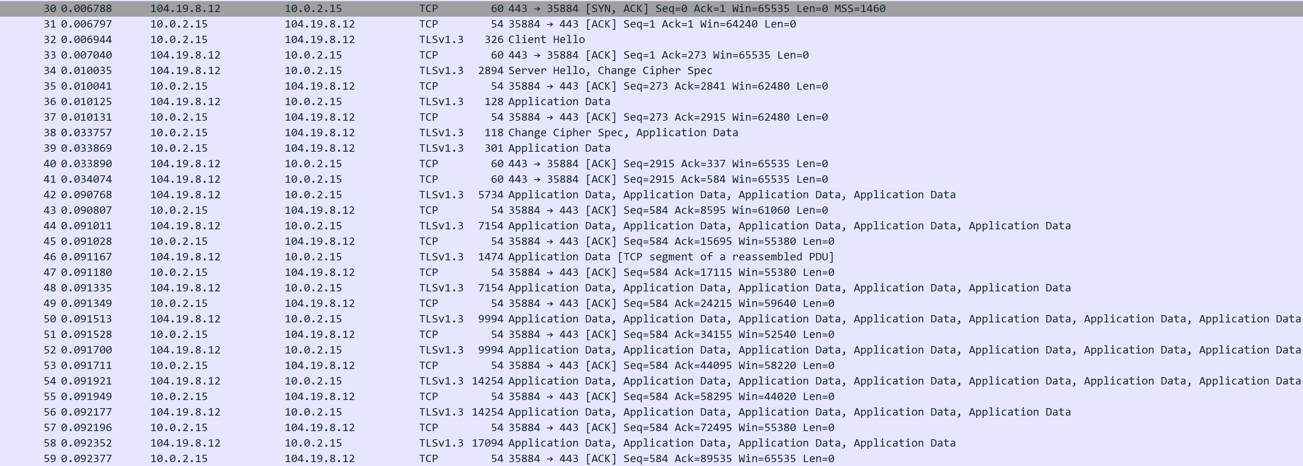The width and height of the screenshot is (1303, 466).
Task: Select packet 45 with Ack=15695
Action: (652, 241)
